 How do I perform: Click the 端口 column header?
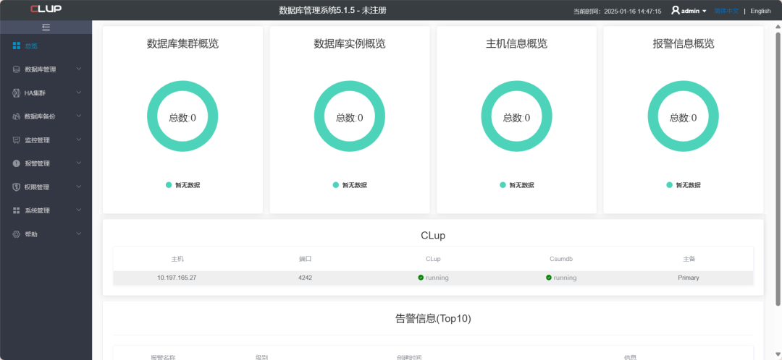point(306,259)
